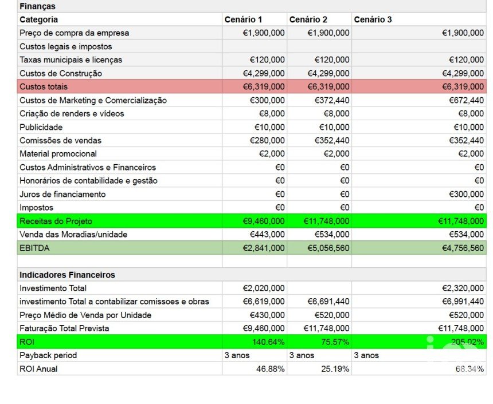This screenshot has width=493, height=404.
Task: Select the €672,440 marketing cost cell
Action: click(x=466, y=100)
